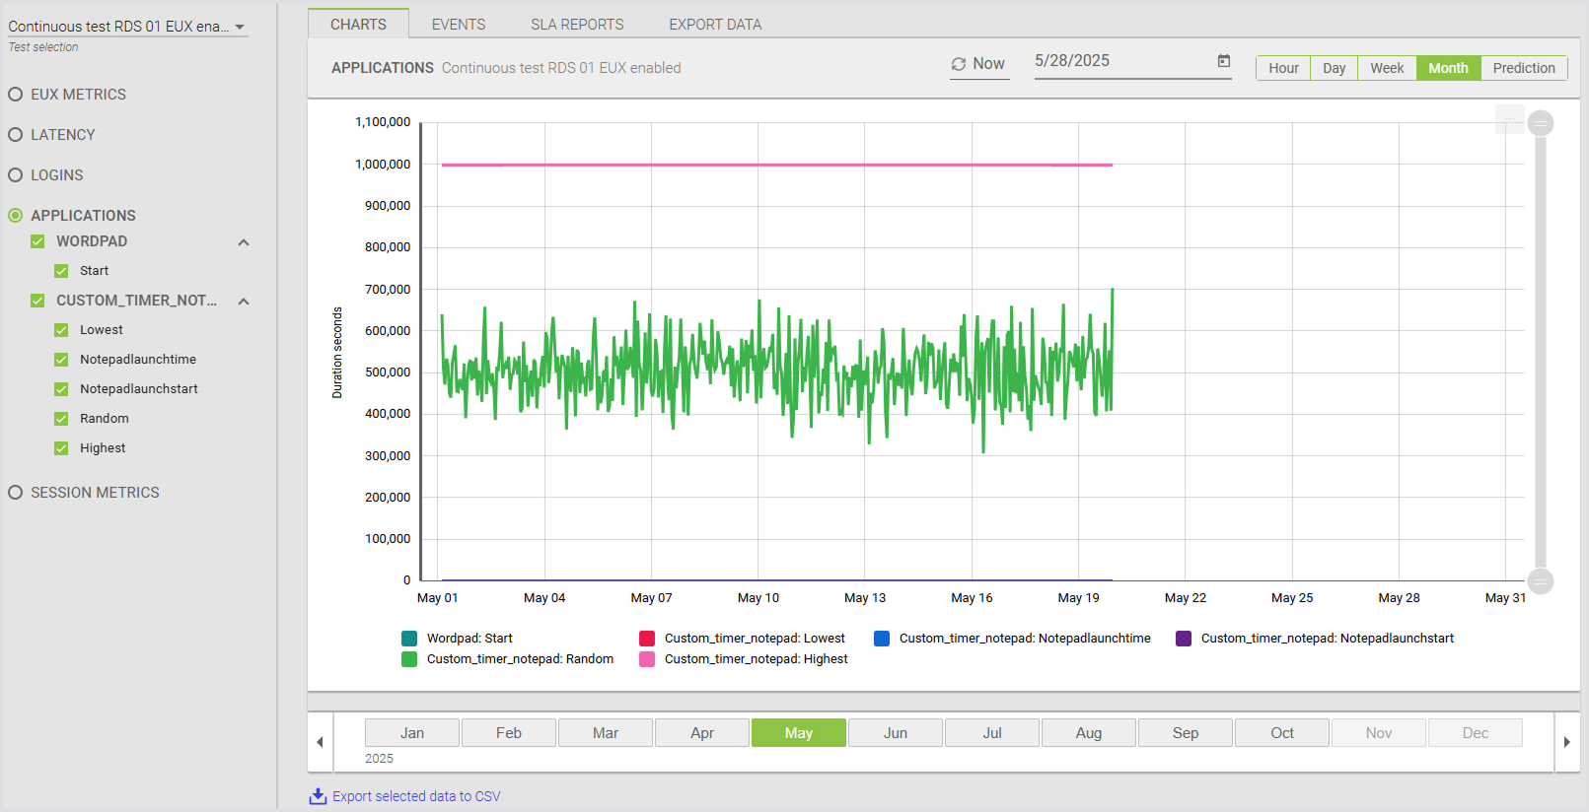1589x812 pixels.
Task: Open the EVENTS tab
Action: click(x=459, y=25)
